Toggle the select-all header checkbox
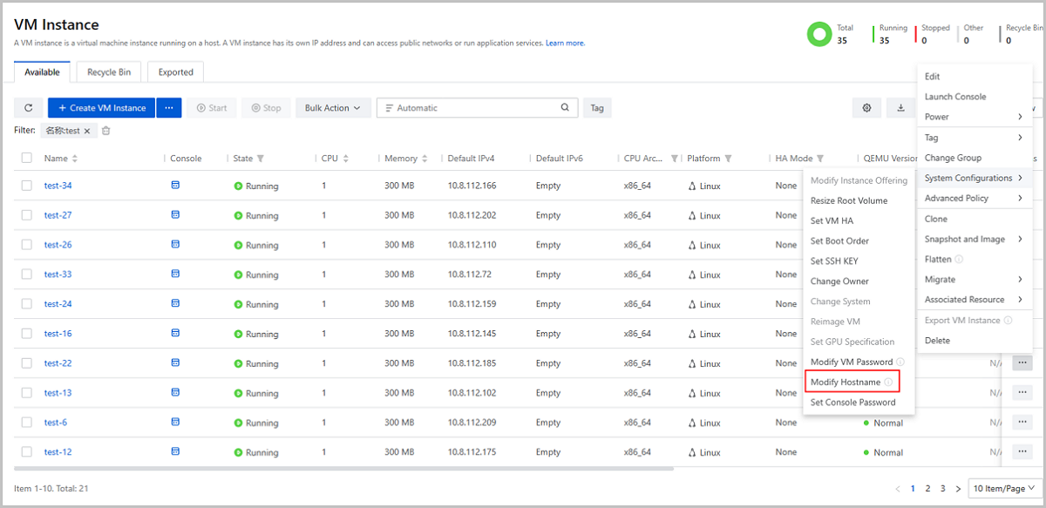The width and height of the screenshot is (1046, 508). (x=27, y=158)
